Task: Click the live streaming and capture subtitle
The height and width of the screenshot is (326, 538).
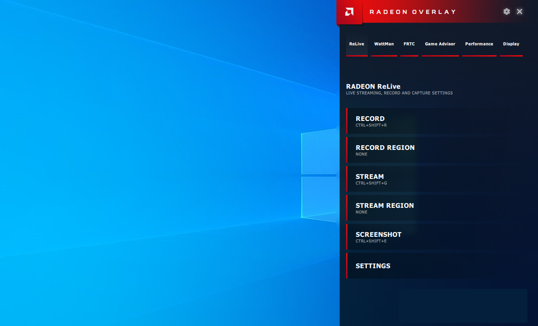Action: 399,93
